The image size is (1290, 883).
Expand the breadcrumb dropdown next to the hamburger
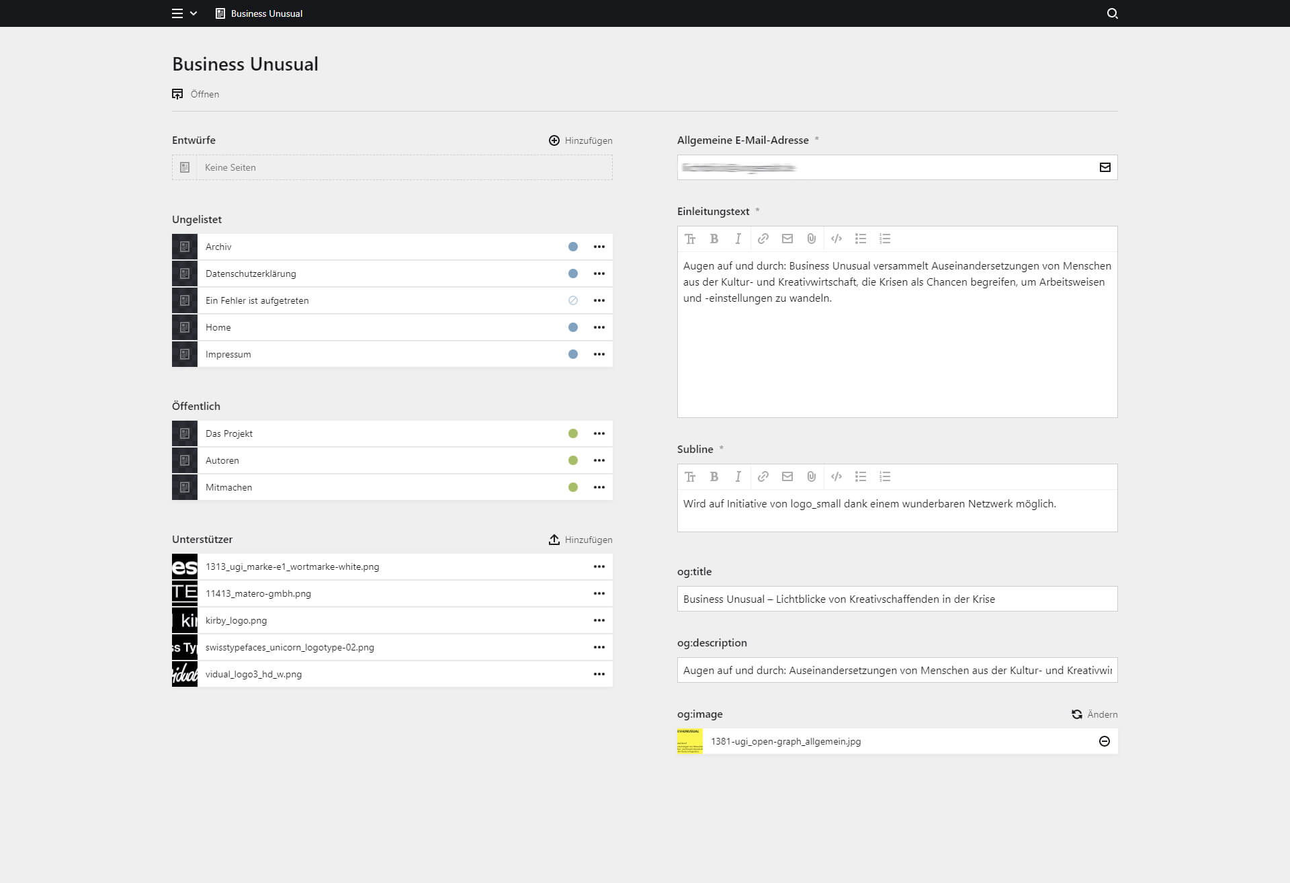tap(194, 13)
